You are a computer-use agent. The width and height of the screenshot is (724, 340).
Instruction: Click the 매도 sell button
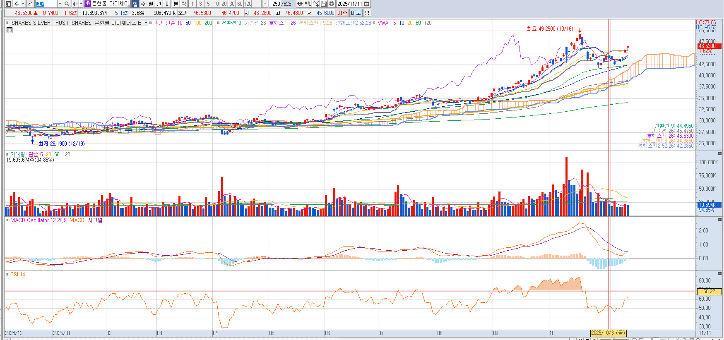pyautogui.click(x=356, y=13)
